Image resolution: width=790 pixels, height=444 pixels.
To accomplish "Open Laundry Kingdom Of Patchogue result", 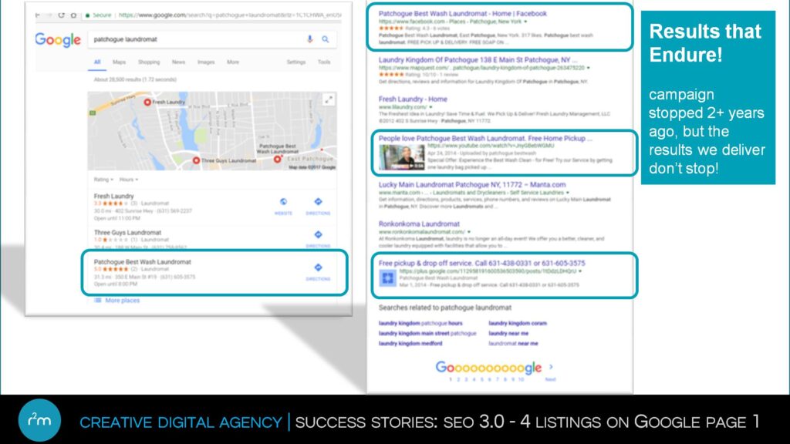I will pos(478,60).
